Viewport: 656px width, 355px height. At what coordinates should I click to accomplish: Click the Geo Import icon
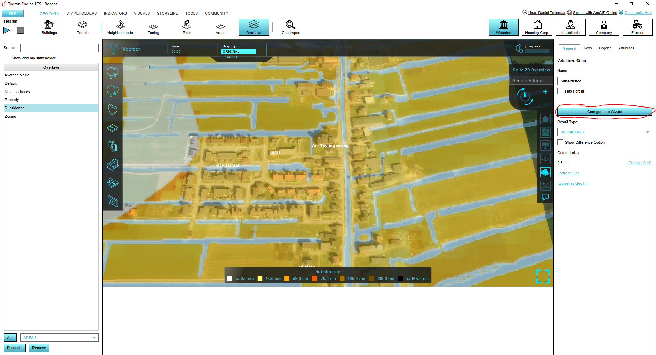click(x=291, y=27)
